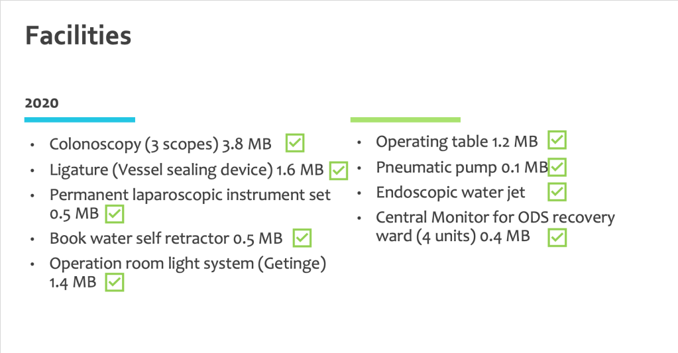Click the Permanent laparoscopic instrument set text

coord(190,195)
